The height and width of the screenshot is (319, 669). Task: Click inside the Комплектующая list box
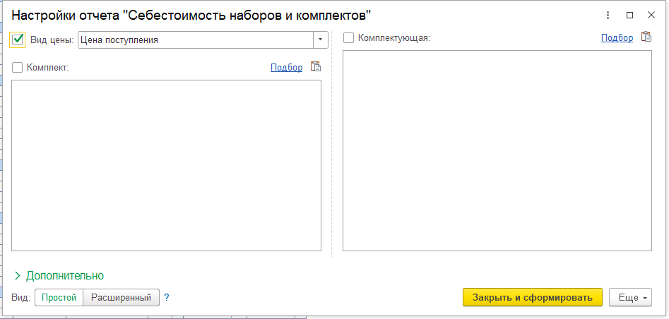tap(497, 150)
